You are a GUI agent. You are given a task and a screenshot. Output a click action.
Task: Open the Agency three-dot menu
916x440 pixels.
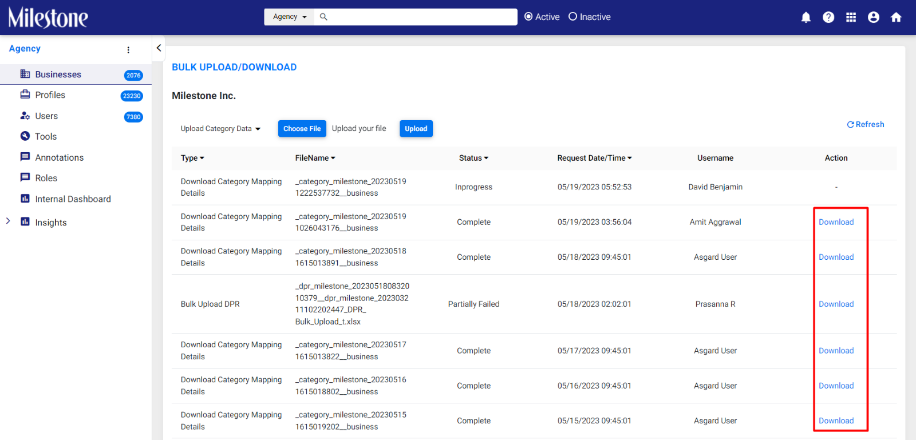128,50
